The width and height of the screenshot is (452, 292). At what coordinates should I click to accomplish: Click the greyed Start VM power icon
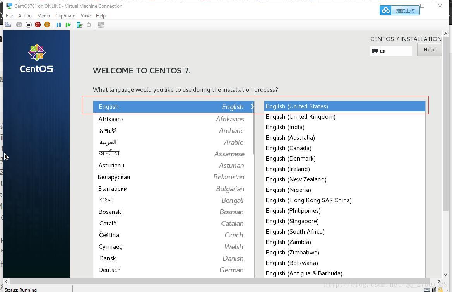pos(19,25)
